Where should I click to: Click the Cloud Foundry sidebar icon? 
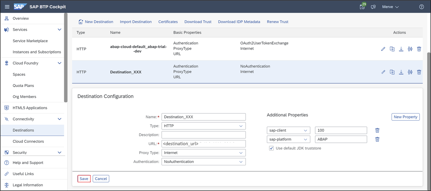click(7, 63)
